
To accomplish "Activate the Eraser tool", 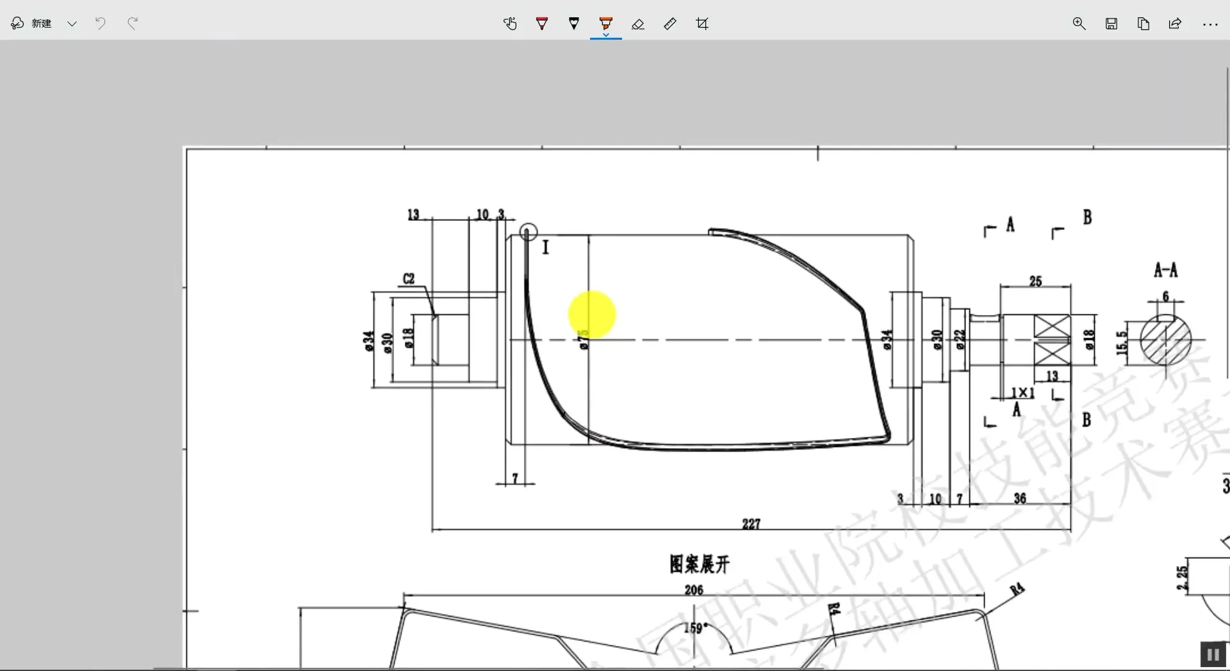I will (x=637, y=24).
